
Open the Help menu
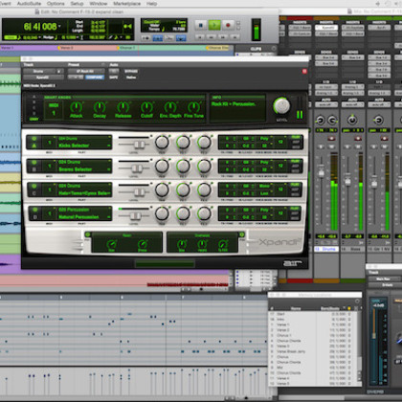coord(151,4)
